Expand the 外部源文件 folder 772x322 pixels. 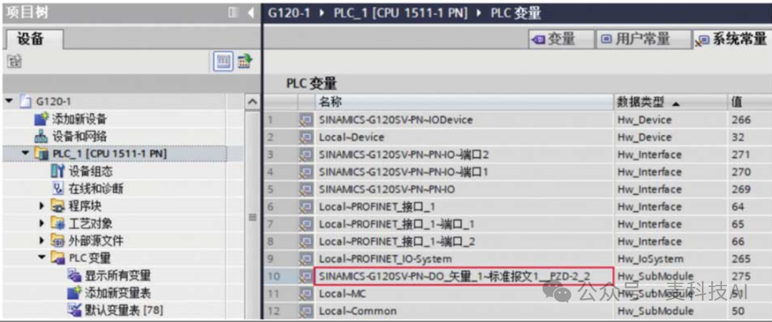click(x=43, y=241)
